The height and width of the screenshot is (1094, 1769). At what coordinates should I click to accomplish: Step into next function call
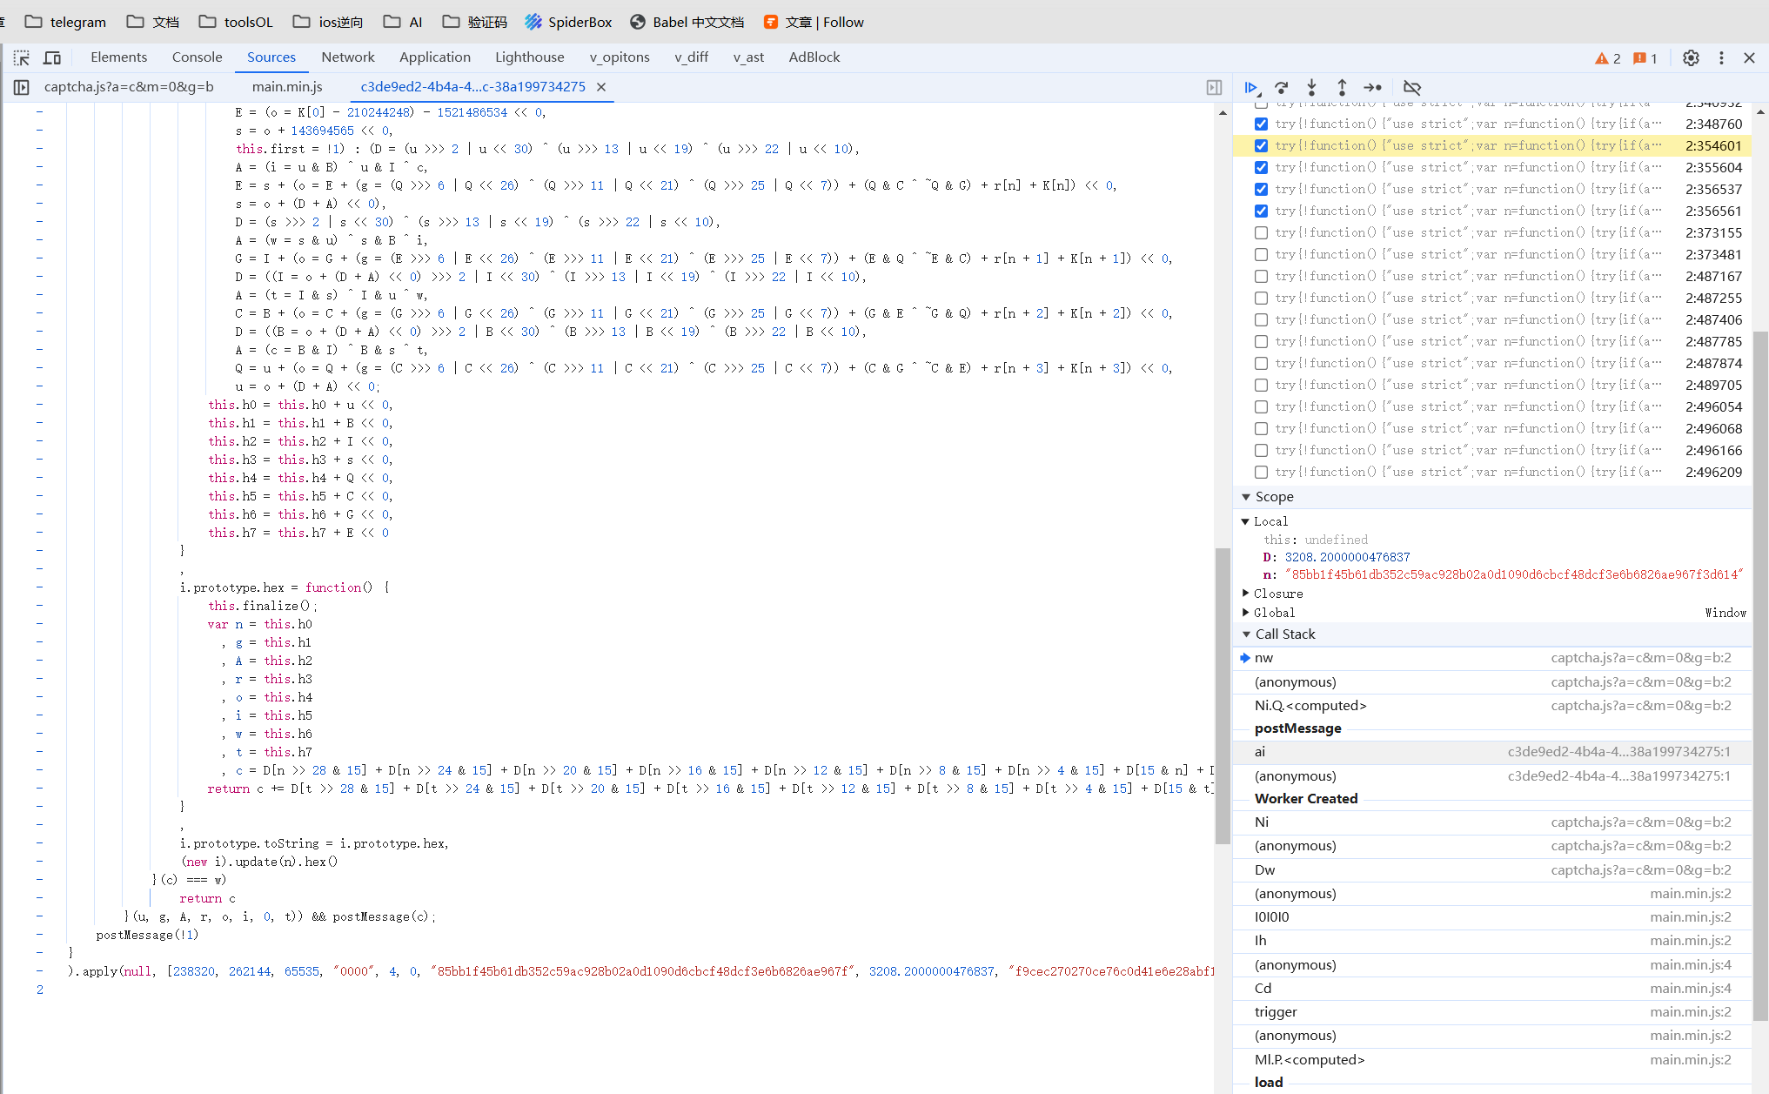(x=1311, y=87)
